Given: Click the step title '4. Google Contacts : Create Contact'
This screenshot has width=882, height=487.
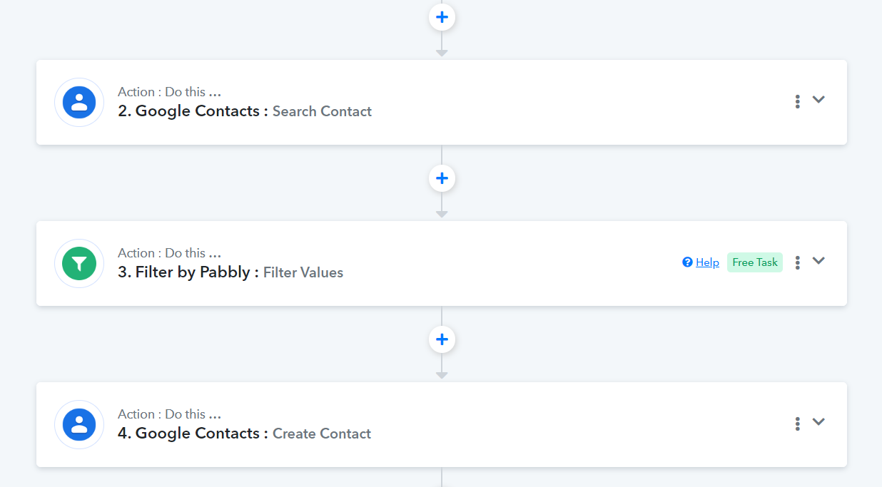Looking at the screenshot, I should (x=245, y=434).
